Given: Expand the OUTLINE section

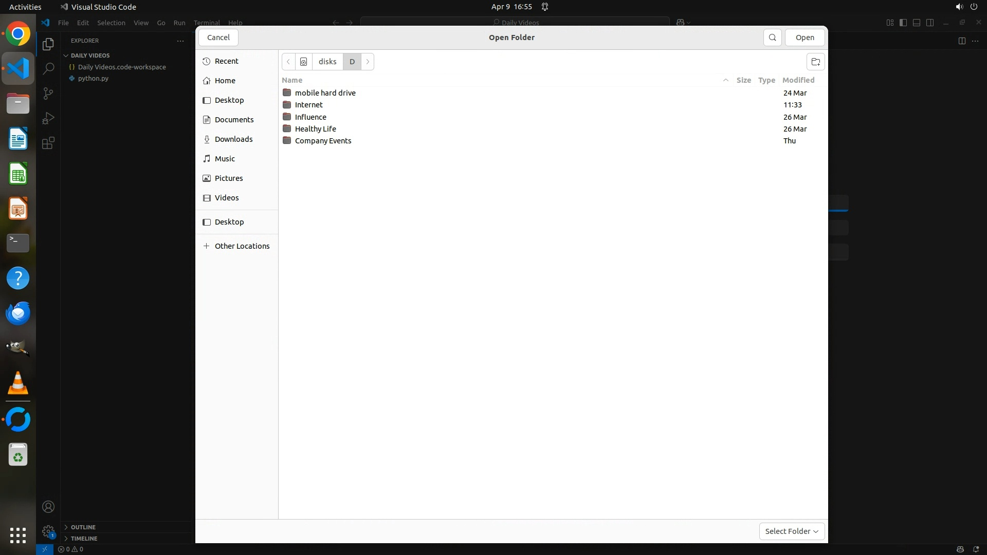Looking at the screenshot, I should (83, 527).
